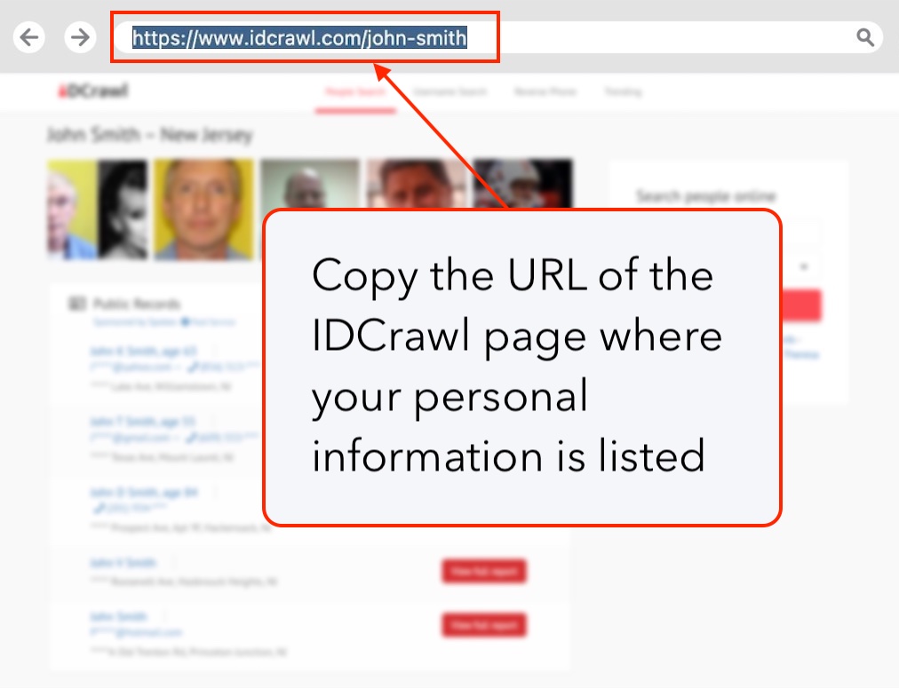The image size is (899, 689).
Task: Switch to the Username Search tab
Action: [449, 91]
